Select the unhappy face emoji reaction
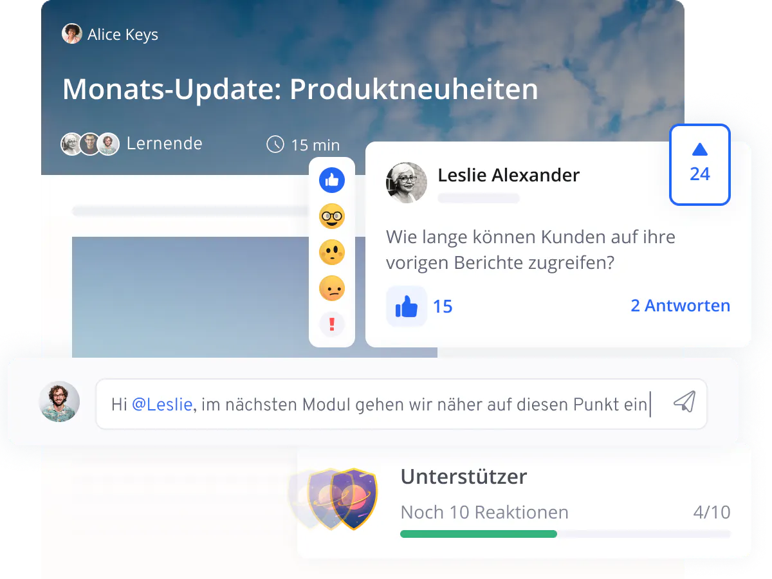The height and width of the screenshot is (579, 772). [332, 289]
